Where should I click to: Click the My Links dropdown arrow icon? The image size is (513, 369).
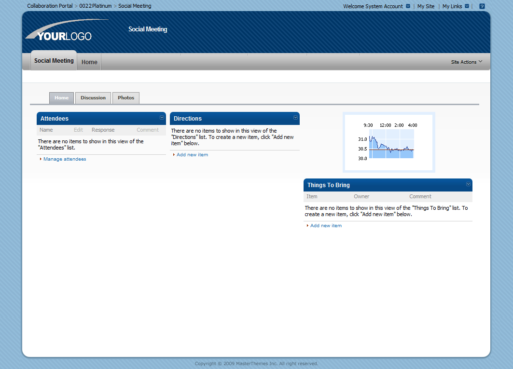[467, 6]
